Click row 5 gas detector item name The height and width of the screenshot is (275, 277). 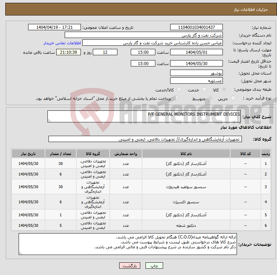(186, 215)
